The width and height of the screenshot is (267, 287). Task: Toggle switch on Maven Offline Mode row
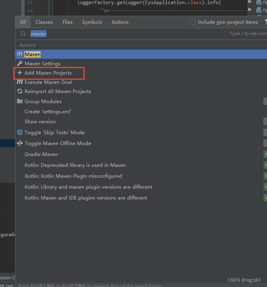pos(265,143)
